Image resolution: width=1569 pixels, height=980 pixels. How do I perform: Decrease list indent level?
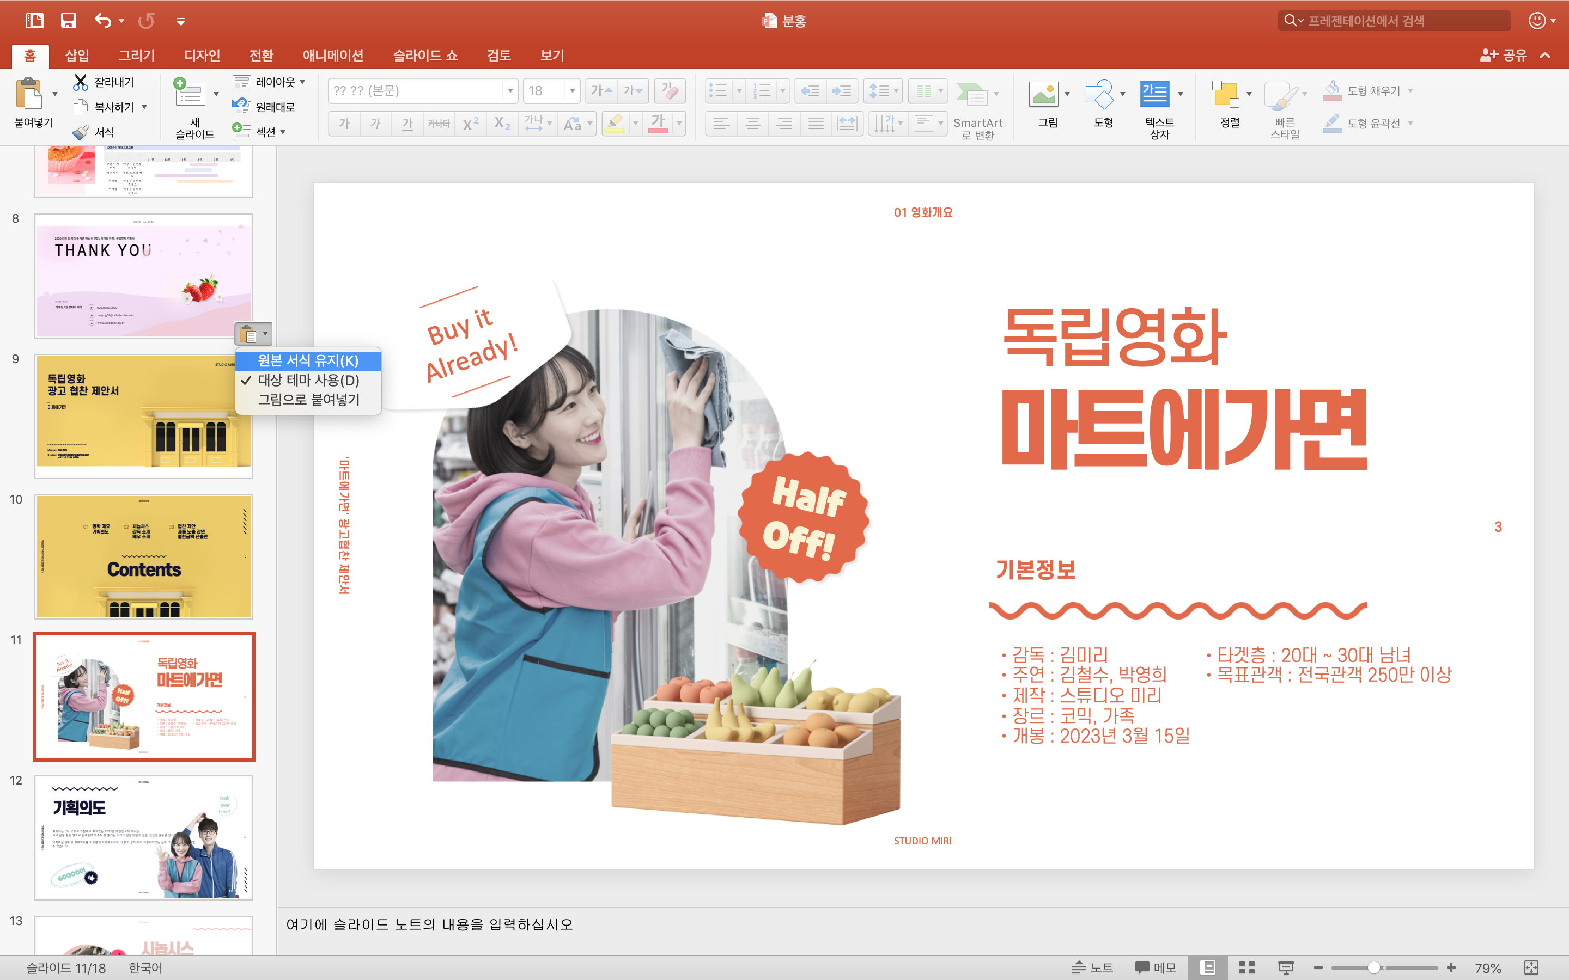(x=810, y=91)
